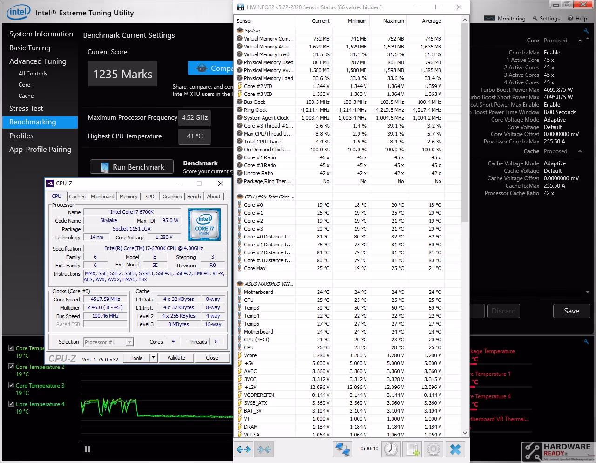Toggle Core Temperature 4 checkbox

(x=12, y=404)
